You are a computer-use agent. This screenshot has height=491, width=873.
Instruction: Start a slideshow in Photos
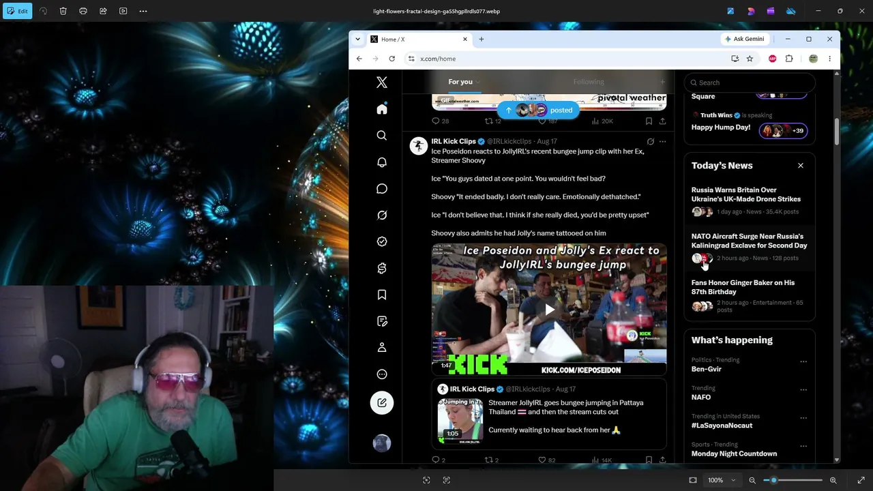click(x=123, y=11)
